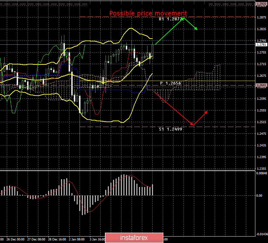Image resolution: width=268 pixels, height=243 pixels.
Task: Click the MACD 0.00 zero level label
Action: pyautogui.click(x=259, y=196)
